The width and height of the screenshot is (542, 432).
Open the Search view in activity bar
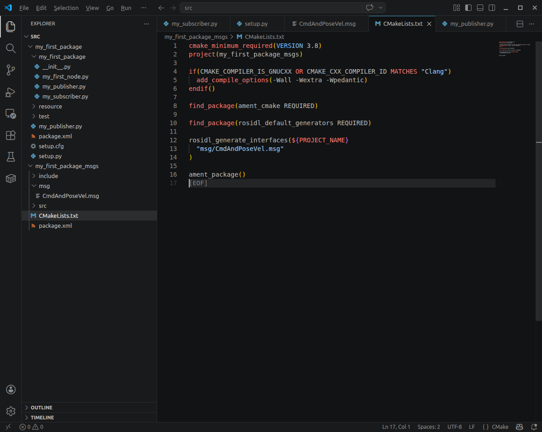point(11,48)
